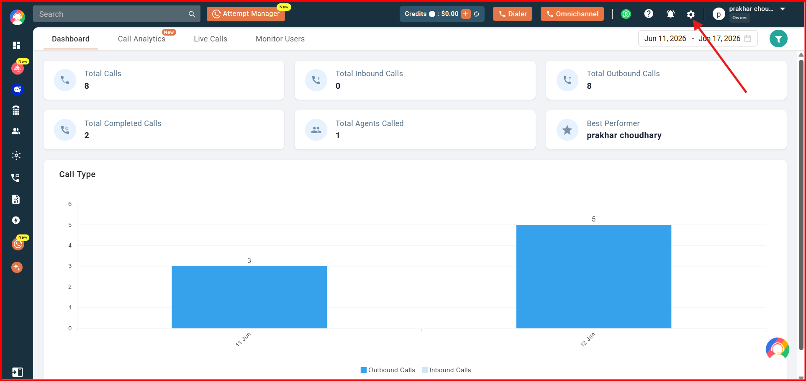
Task: Click the Owner role badge
Action: (x=739, y=18)
